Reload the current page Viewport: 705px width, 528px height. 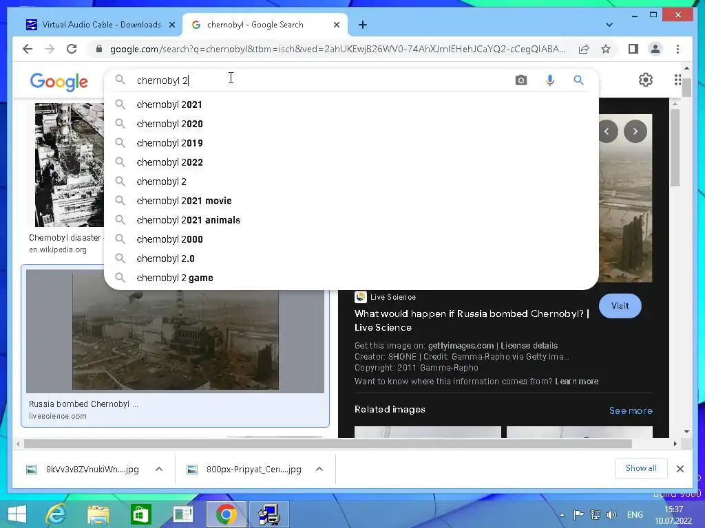coord(72,49)
